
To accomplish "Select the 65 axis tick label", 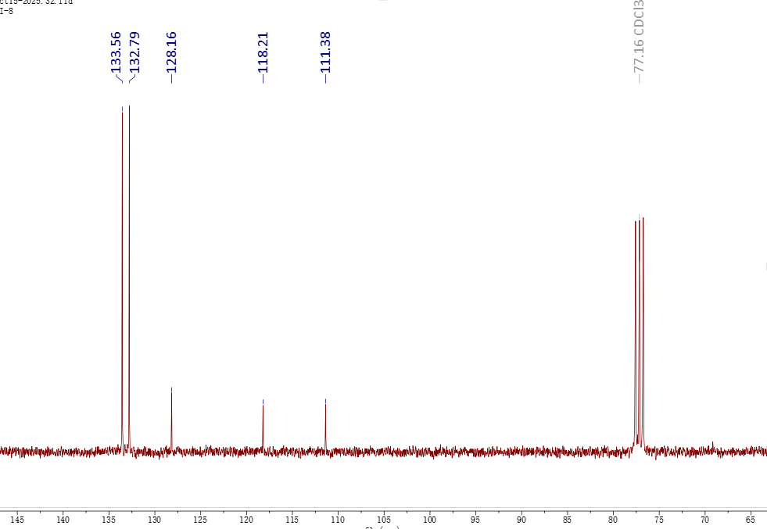I will [x=751, y=519].
